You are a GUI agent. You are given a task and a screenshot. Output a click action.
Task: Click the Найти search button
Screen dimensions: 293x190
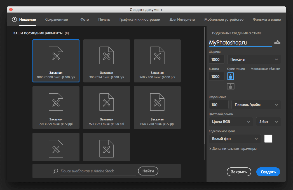coord(148,171)
